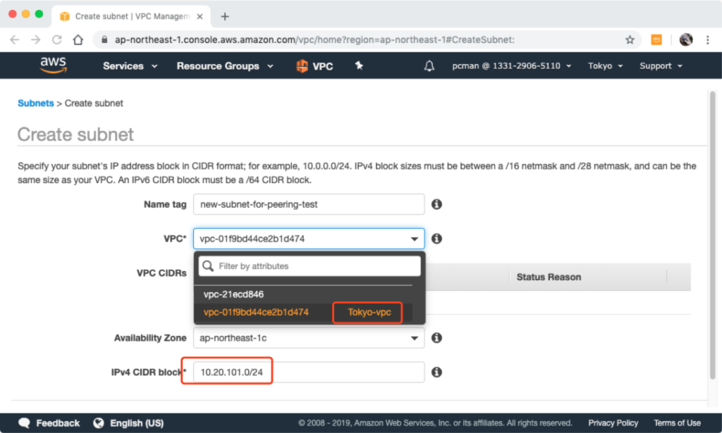
Task: Open the Chrome profile avatar
Action: tap(686, 39)
